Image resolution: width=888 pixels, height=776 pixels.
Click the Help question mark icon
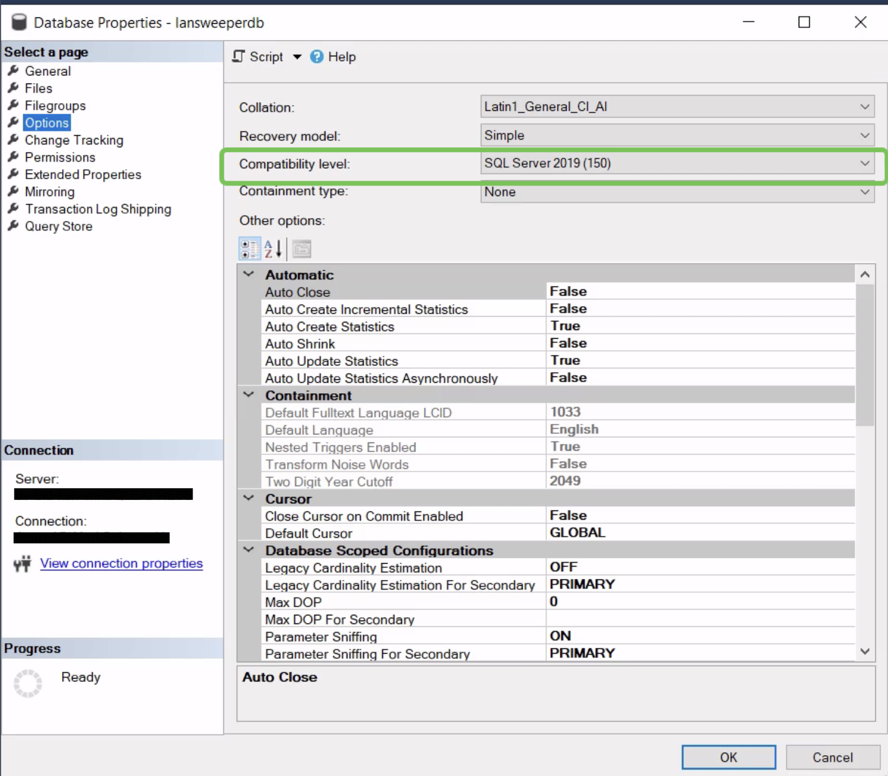pyautogui.click(x=317, y=56)
